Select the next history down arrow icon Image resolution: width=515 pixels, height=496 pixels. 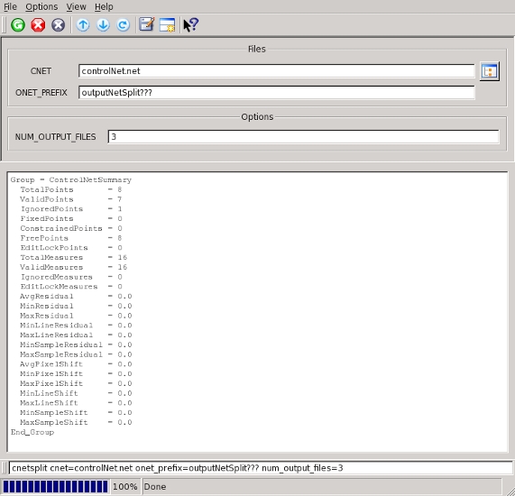(103, 25)
